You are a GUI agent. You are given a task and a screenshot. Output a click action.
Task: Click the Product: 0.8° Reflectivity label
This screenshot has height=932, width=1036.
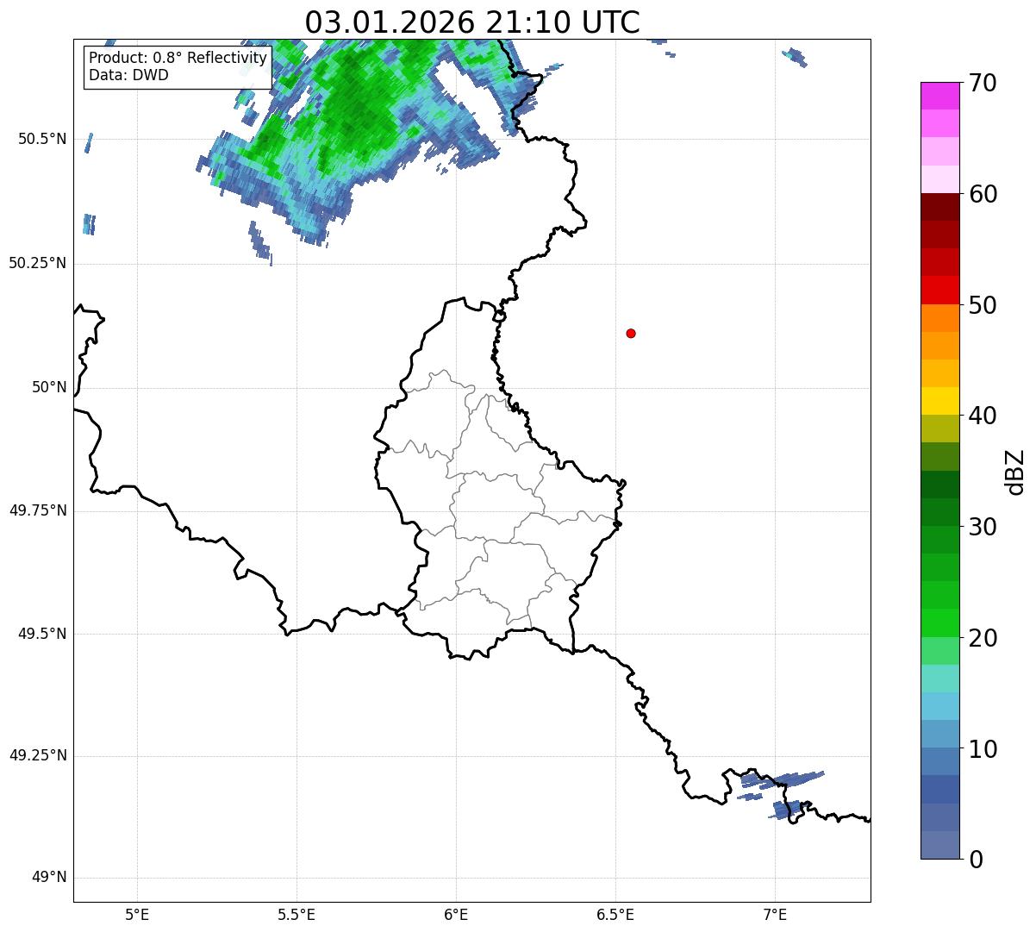pos(178,58)
